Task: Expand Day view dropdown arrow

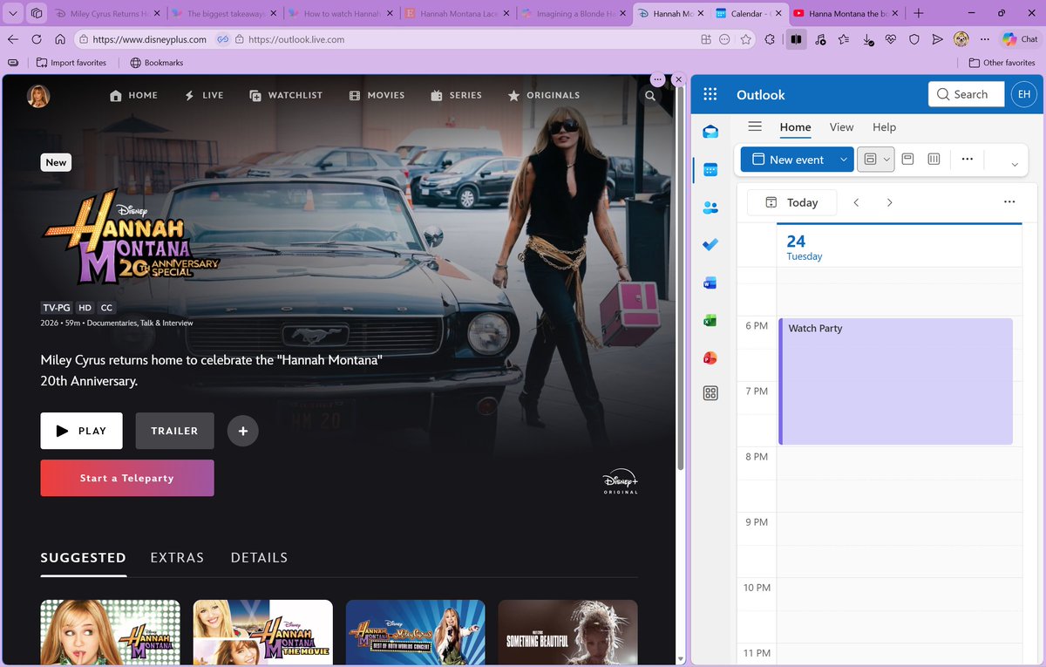Action: click(x=887, y=160)
